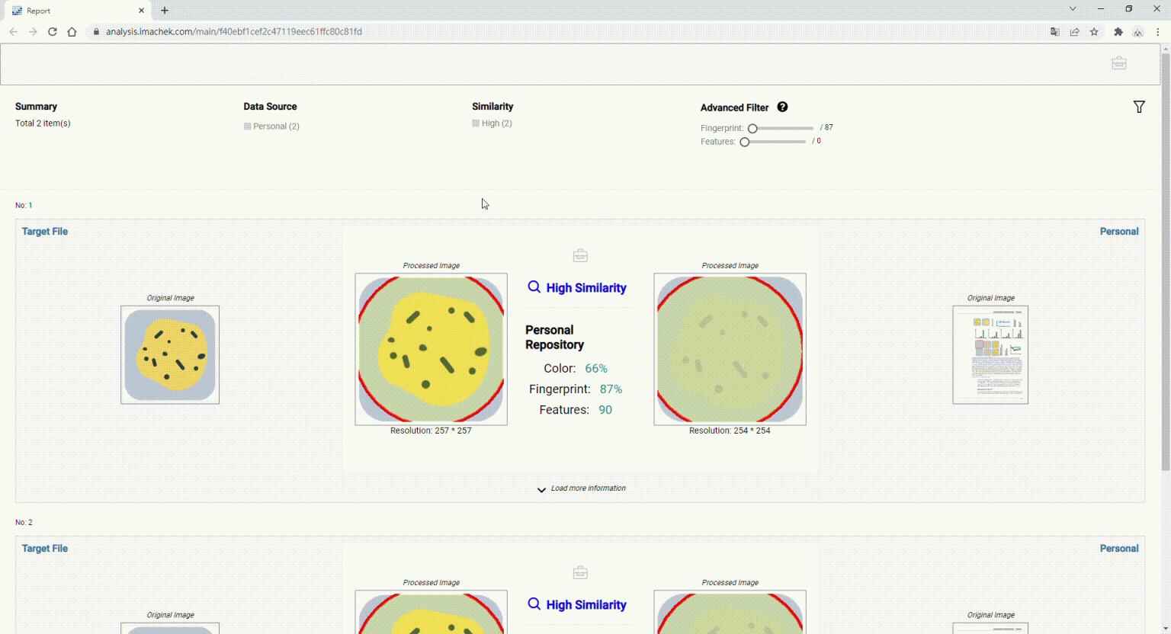Open right processed image in No. 1

tap(730, 349)
